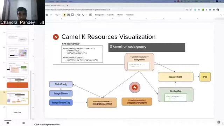This screenshot has height=126, width=224.
Task: Select the ImageStream shape
Action: 61,93
